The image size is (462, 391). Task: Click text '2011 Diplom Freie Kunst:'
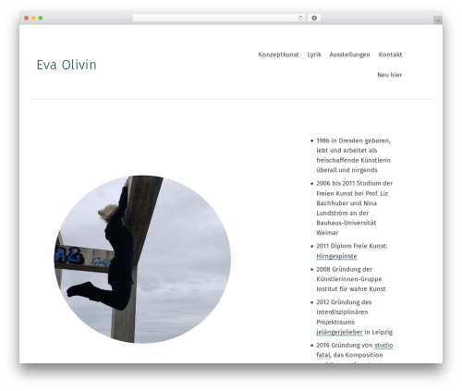point(352,246)
